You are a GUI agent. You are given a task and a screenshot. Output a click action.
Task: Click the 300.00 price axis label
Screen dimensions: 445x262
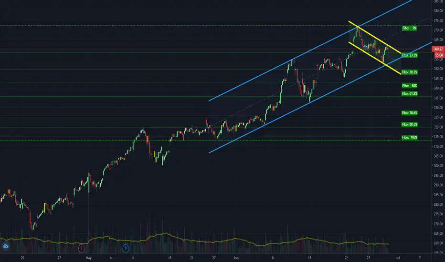[x=438, y=166]
